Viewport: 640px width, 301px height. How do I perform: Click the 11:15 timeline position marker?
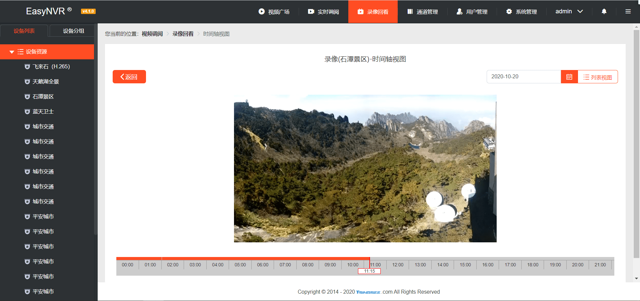tap(370, 271)
